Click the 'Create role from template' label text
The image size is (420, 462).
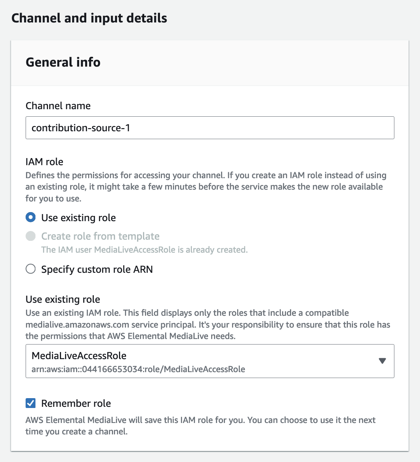pyautogui.click(x=100, y=236)
